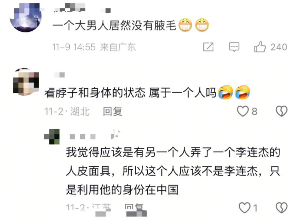Screen dimensions: 303x224
Task: Tap the 240 like count on the first comment
Action: click(x=279, y=47)
